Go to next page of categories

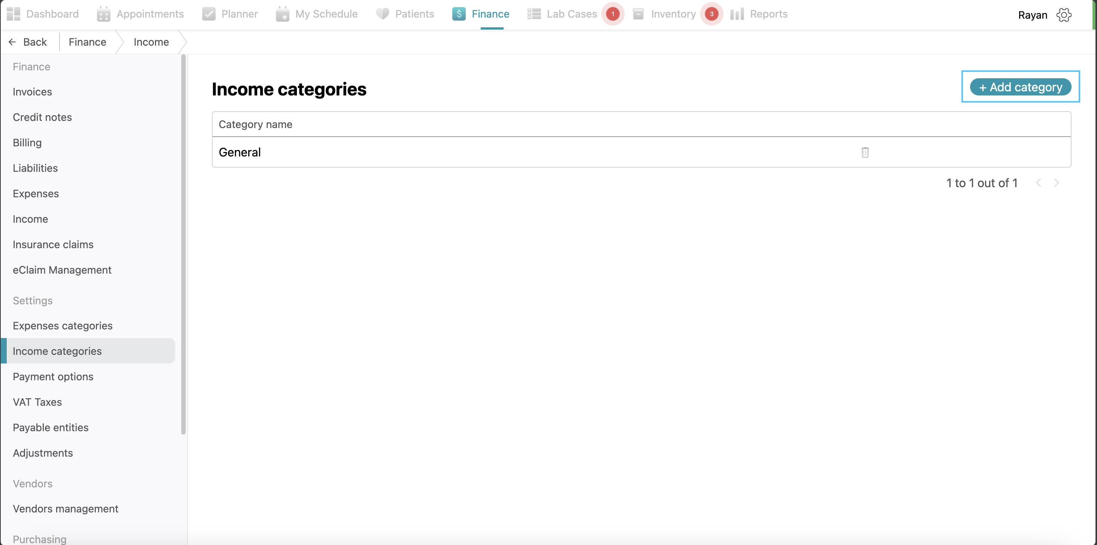point(1056,183)
